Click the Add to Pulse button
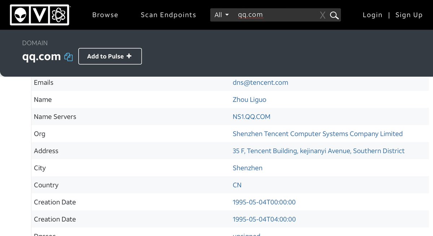Screen dimensions: 433x236 pos(110,56)
